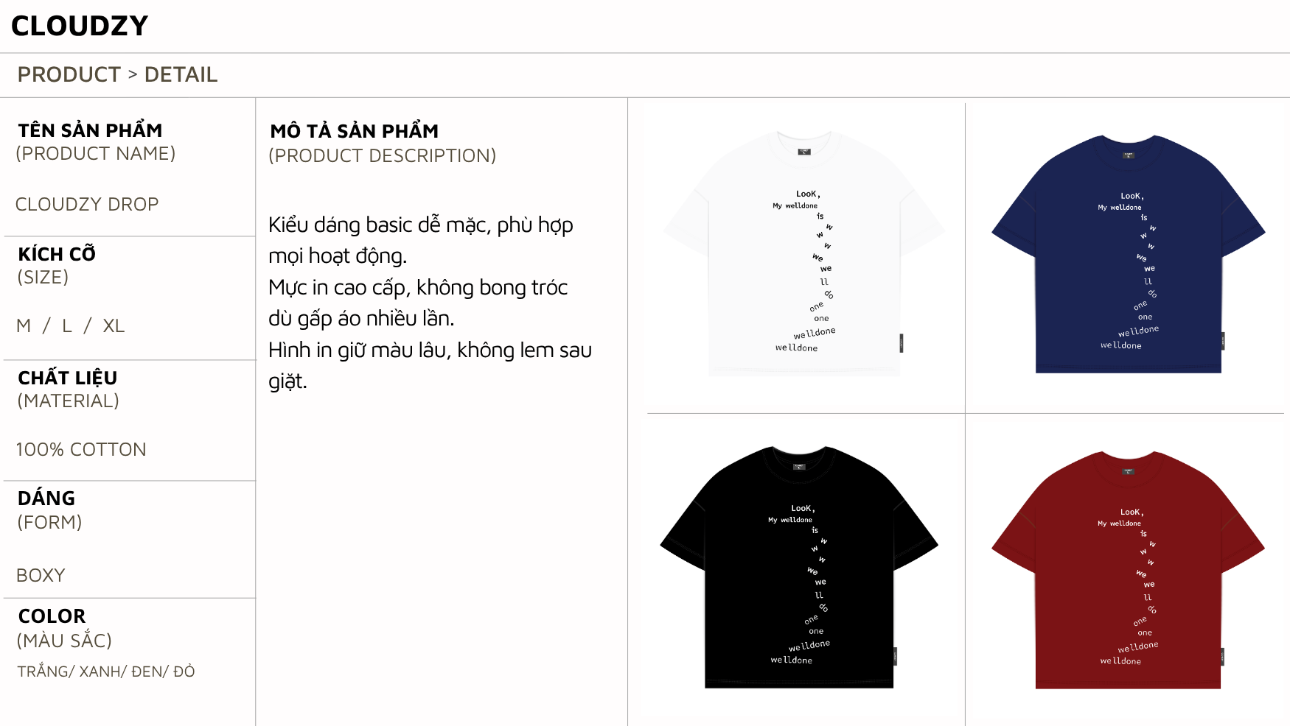Click the neck label on white shirt
Viewport: 1290px width, 726px height.
pyautogui.click(x=804, y=152)
